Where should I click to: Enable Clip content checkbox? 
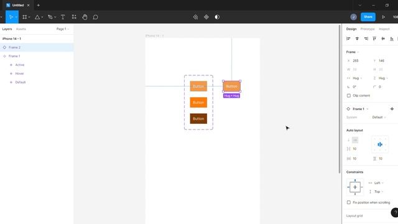click(x=349, y=95)
